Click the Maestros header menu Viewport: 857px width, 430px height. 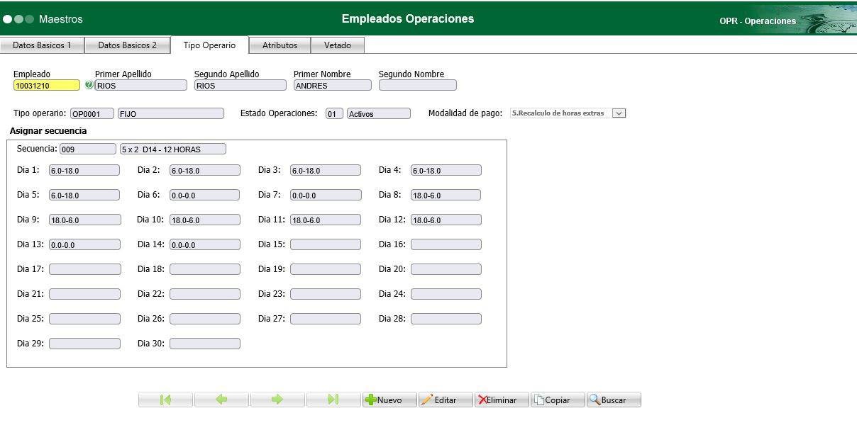(60, 19)
